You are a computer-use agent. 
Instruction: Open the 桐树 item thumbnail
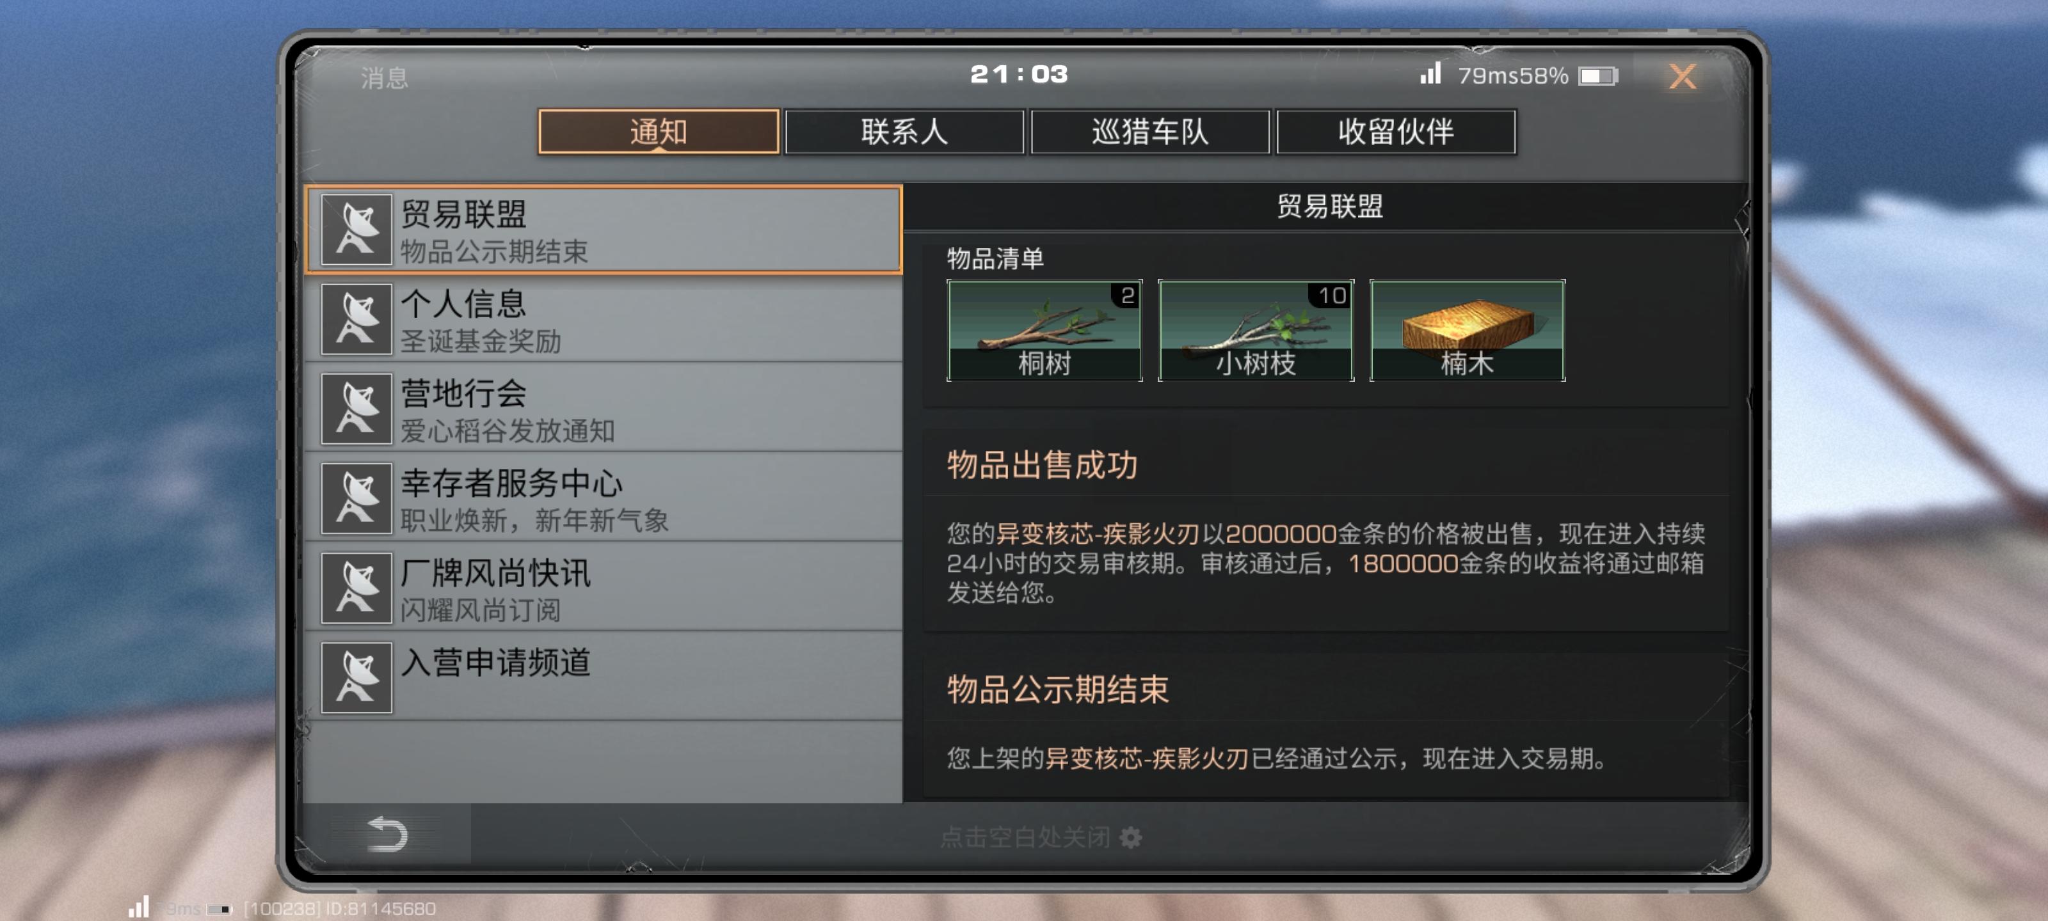click(1044, 331)
